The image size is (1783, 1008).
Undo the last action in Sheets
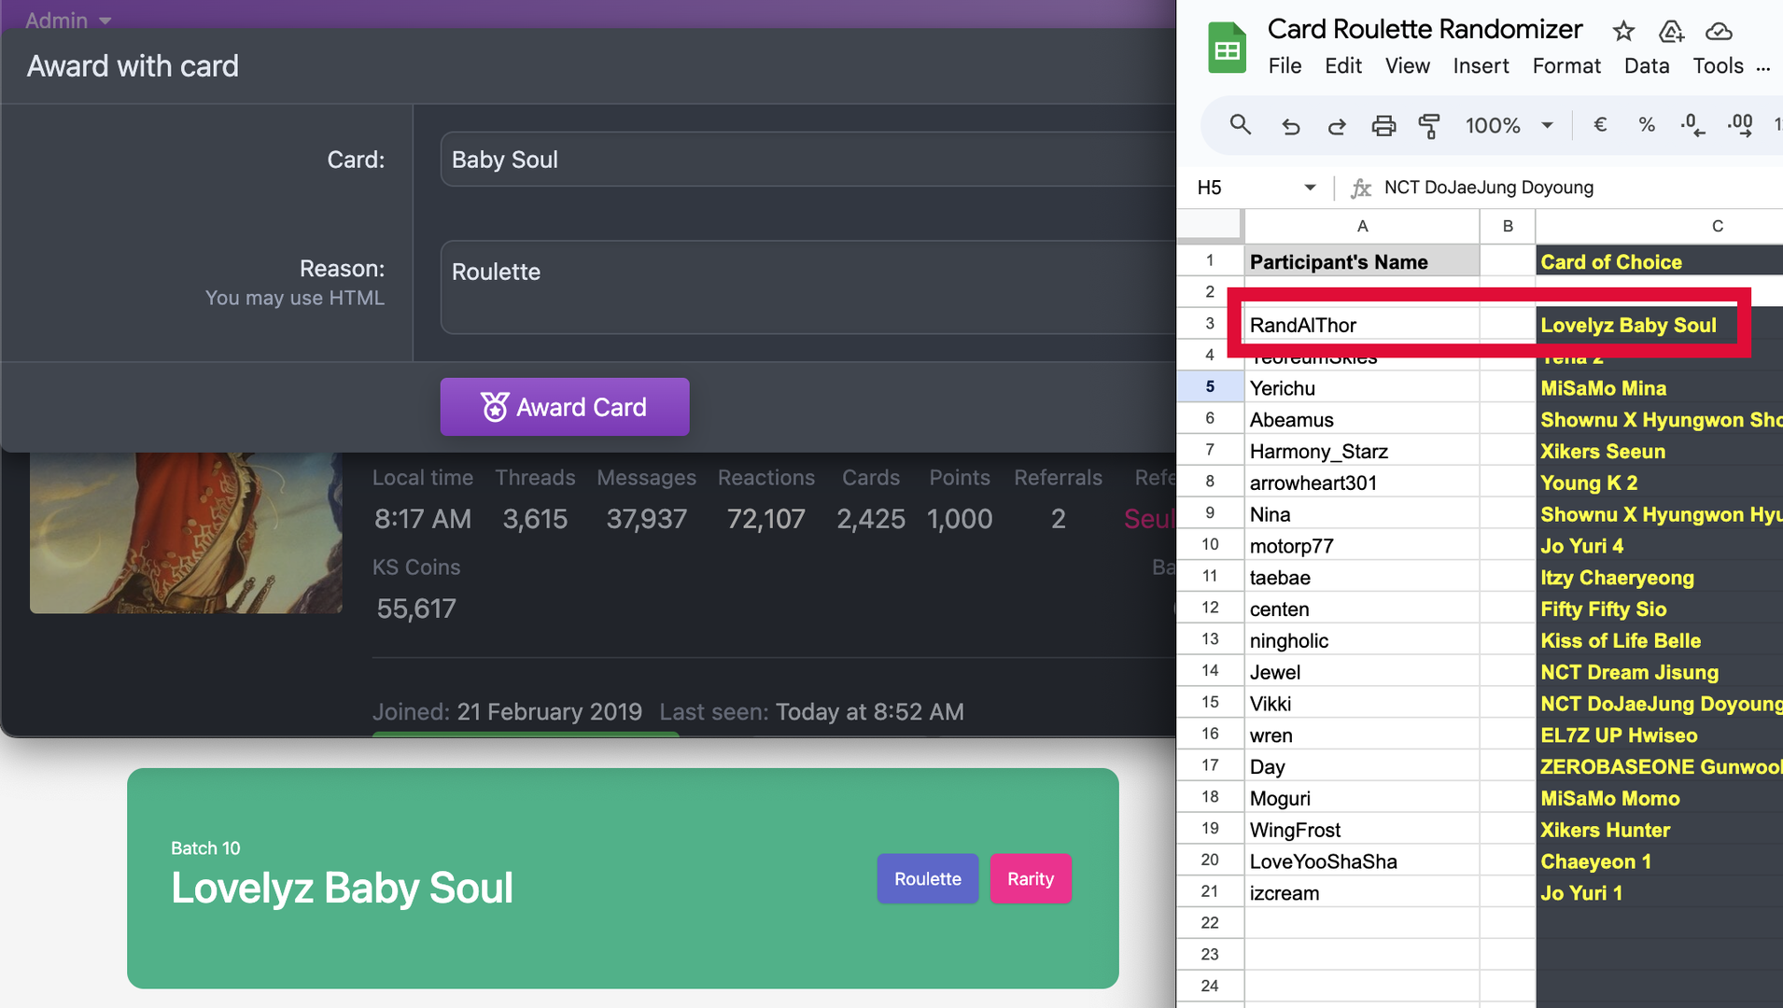click(1290, 125)
